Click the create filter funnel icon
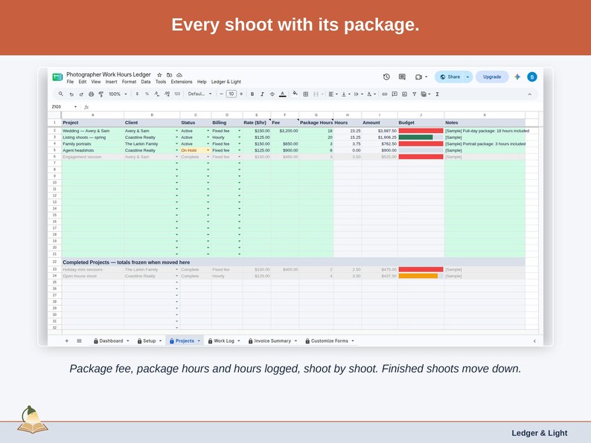The width and height of the screenshot is (591, 443). 415,94
